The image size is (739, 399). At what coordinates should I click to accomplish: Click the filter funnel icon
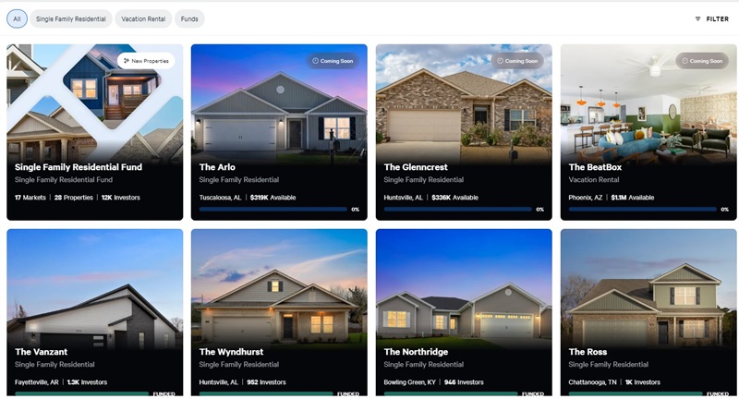click(697, 18)
